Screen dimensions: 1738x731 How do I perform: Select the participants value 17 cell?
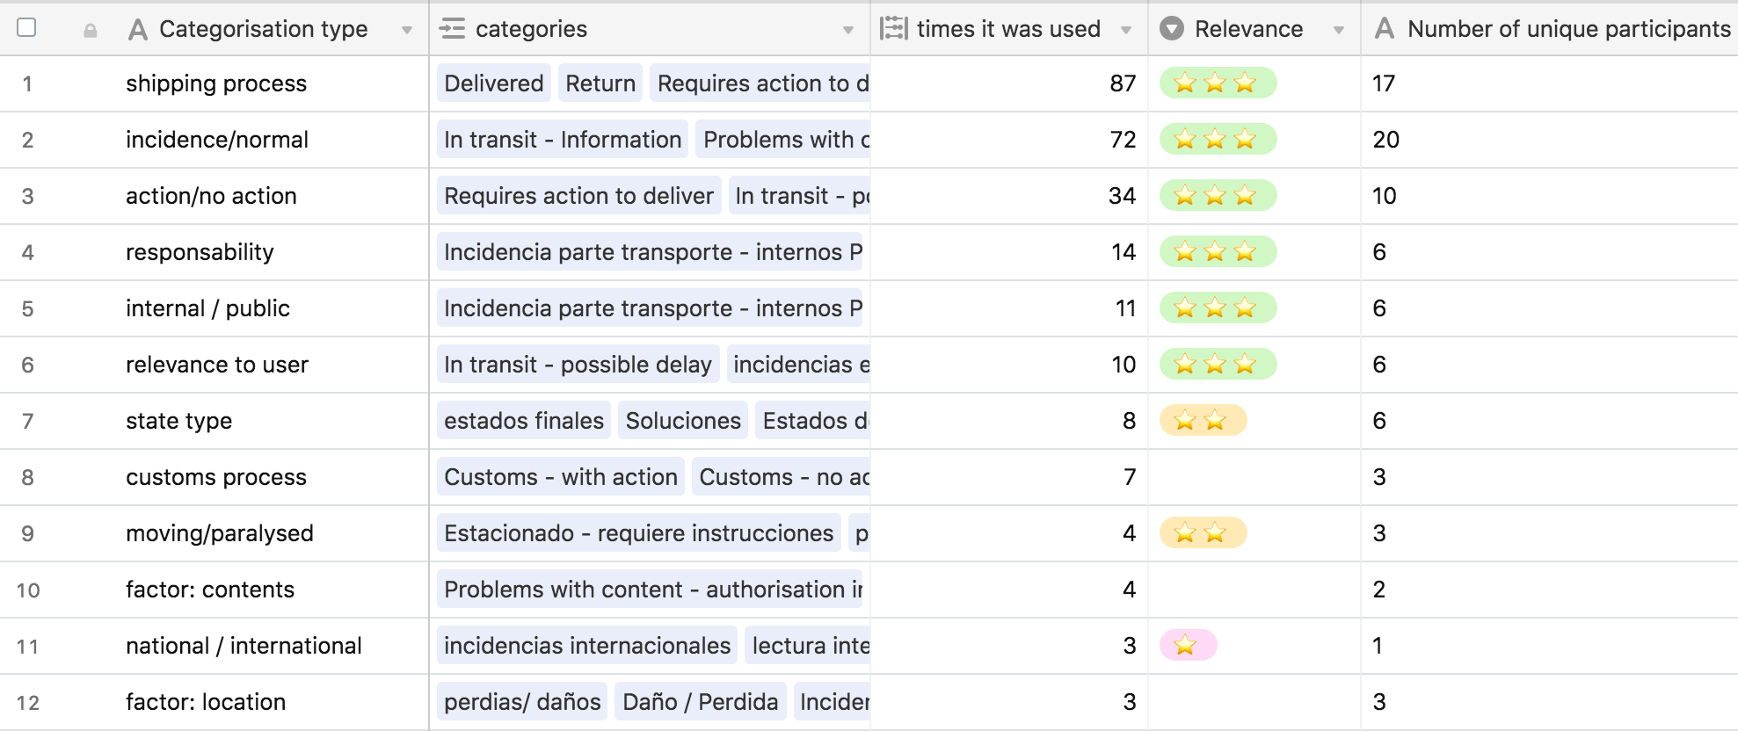1549,83
